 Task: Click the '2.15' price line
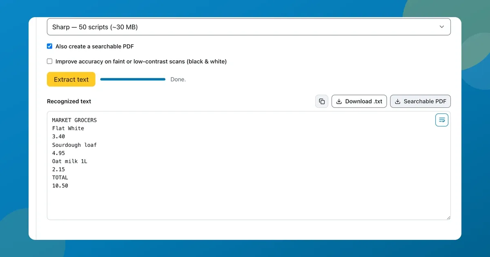(58, 169)
